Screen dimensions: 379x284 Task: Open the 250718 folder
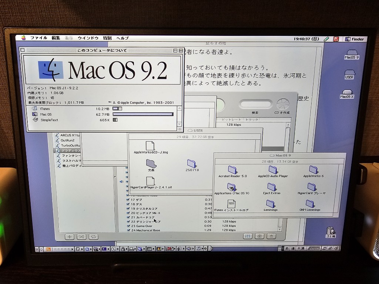192,165
